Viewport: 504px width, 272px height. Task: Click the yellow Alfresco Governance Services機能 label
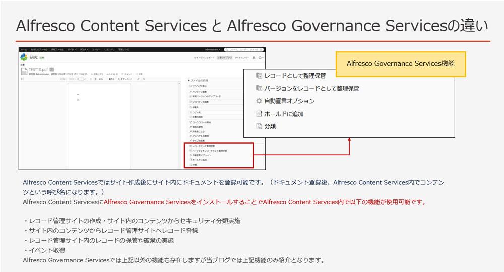tap(401, 64)
